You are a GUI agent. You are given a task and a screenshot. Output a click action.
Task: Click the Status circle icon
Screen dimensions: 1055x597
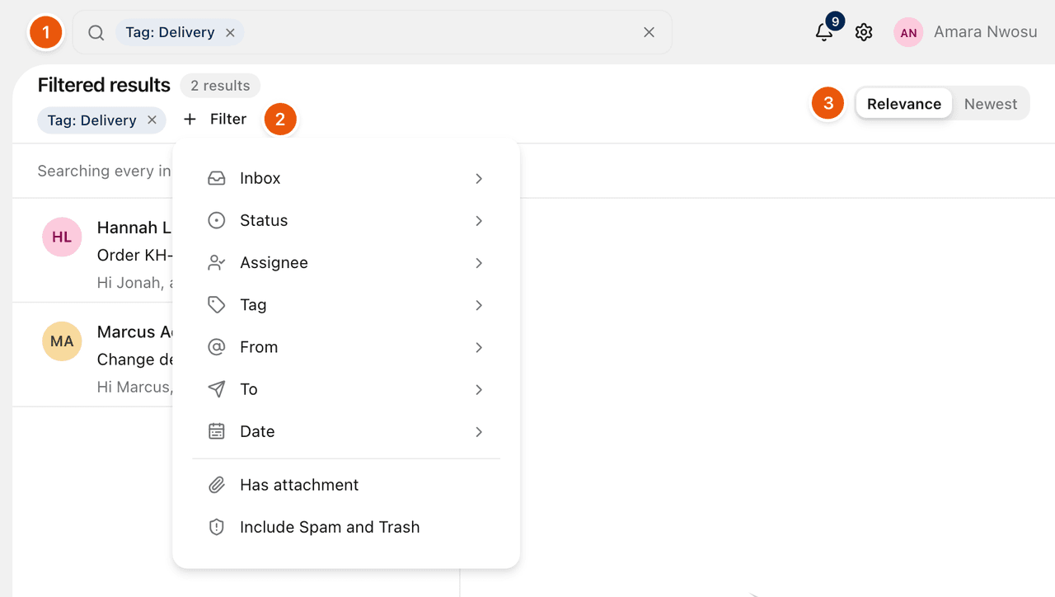217,220
